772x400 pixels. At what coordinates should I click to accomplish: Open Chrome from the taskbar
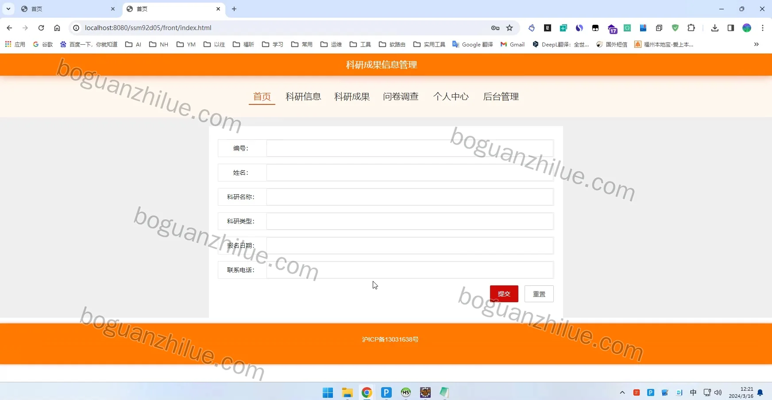tap(367, 392)
